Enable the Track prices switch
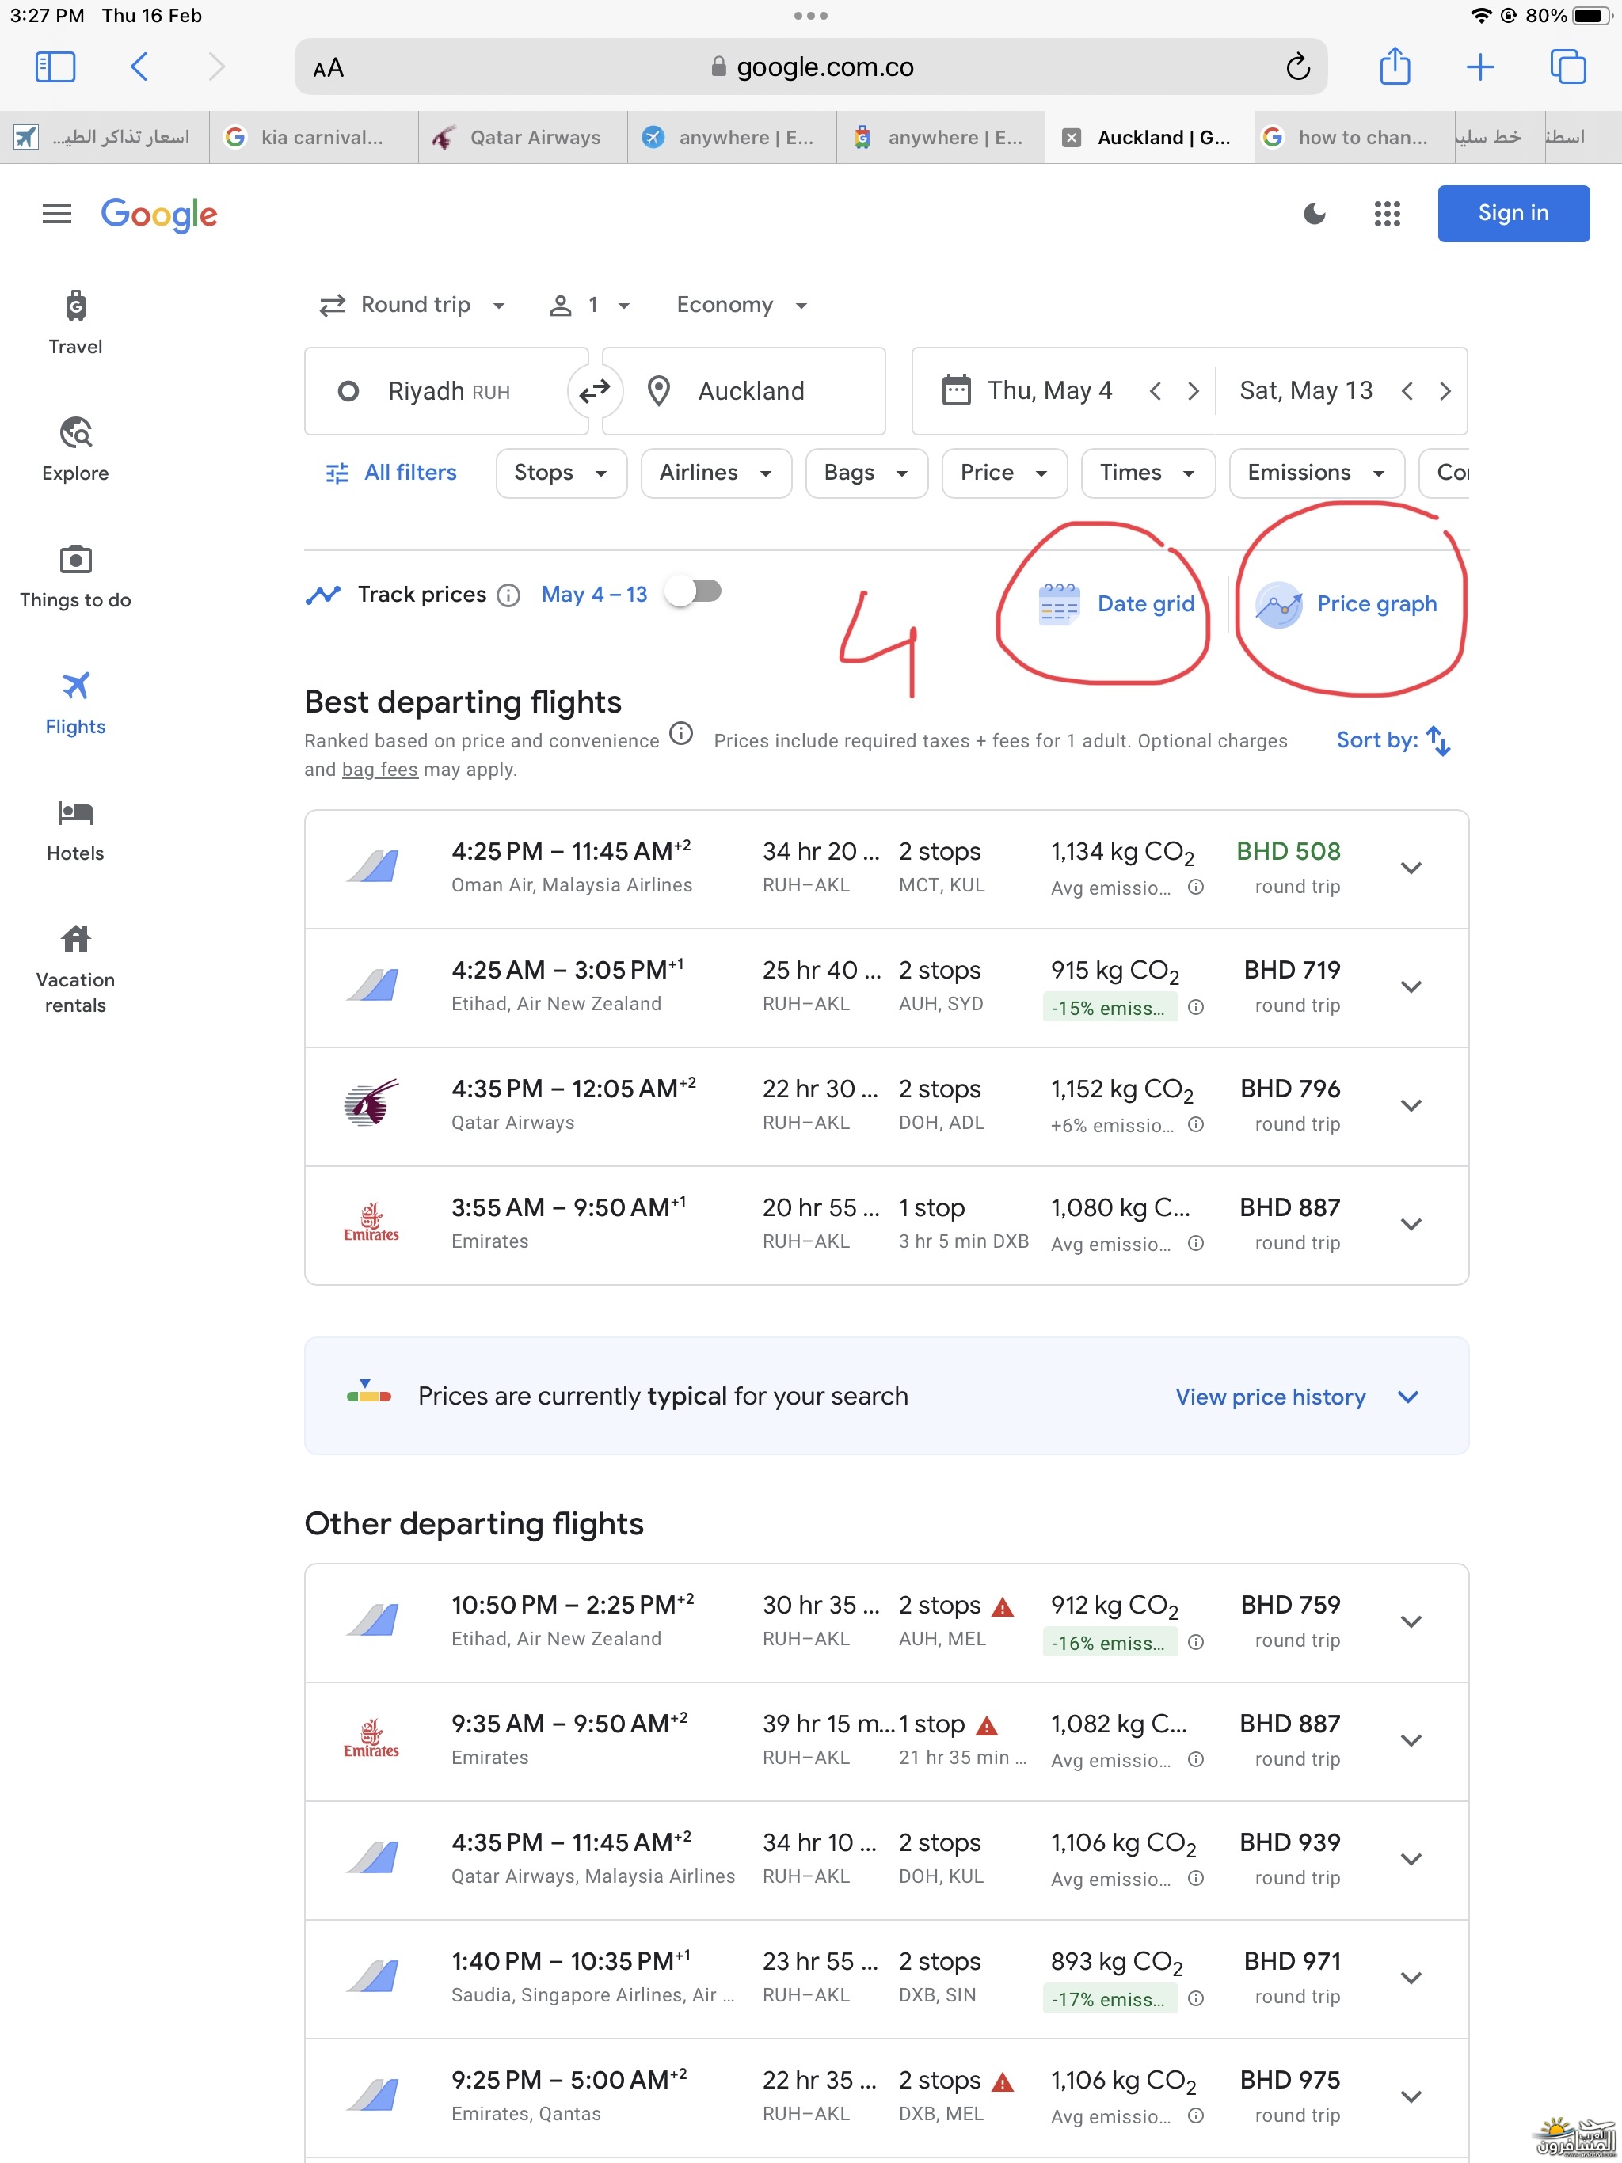This screenshot has width=1622, height=2163. [x=694, y=591]
